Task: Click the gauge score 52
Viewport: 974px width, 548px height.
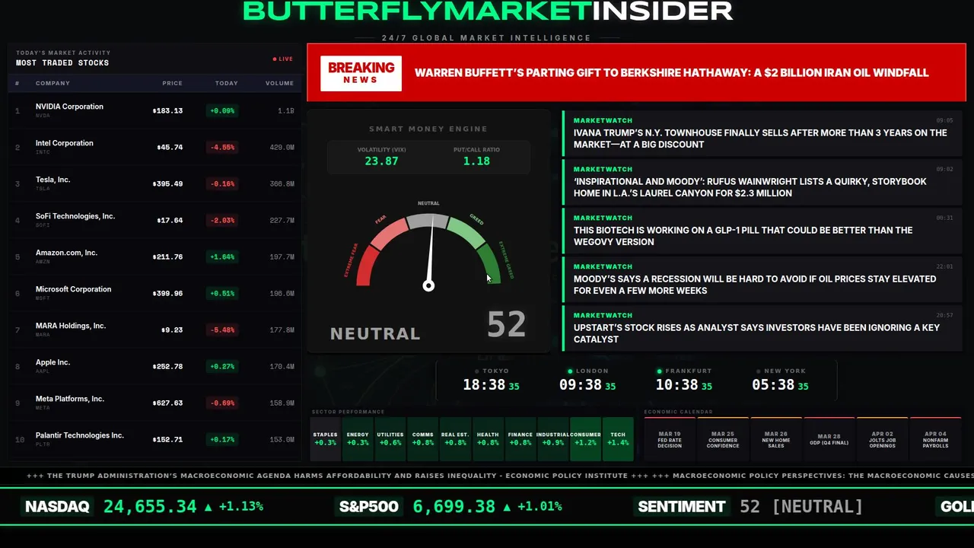Action: click(x=507, y=325)
